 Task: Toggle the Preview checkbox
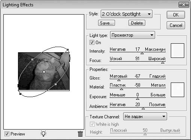pos(7,134)
